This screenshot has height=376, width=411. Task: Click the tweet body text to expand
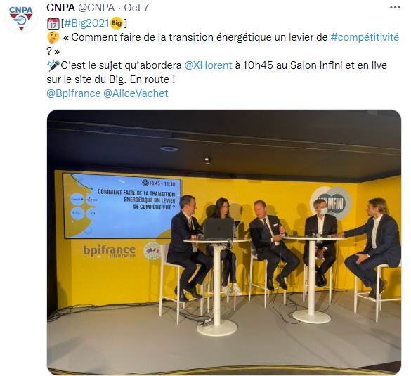tap(223, 58)
